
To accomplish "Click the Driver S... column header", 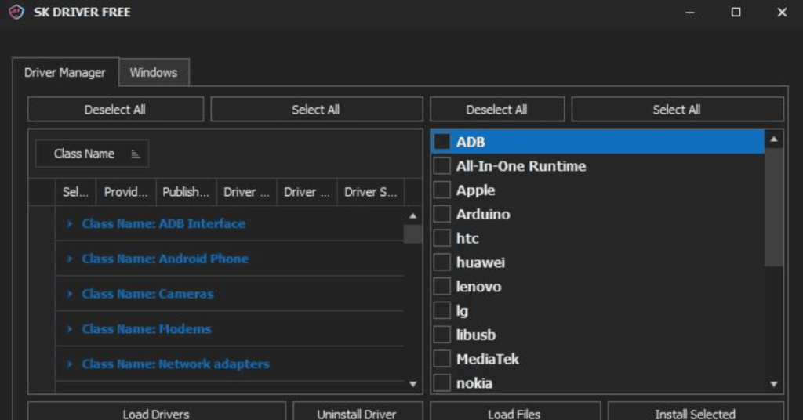I will tap(371, 192).
